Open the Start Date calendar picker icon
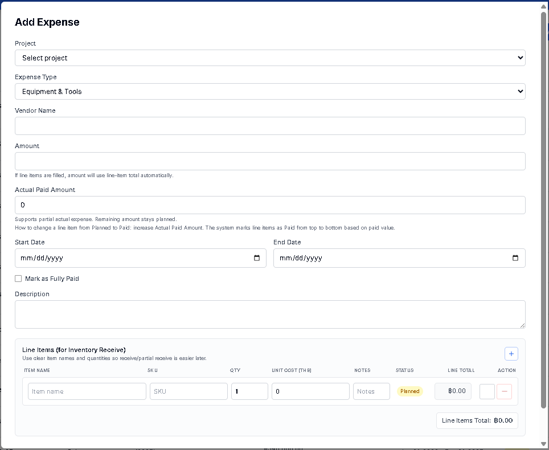549x450 pixels. tap(257, 258)
